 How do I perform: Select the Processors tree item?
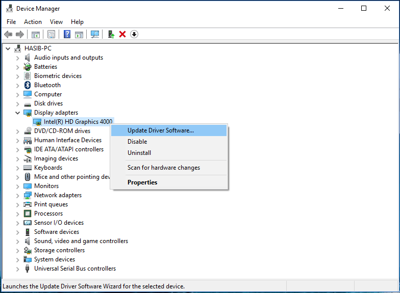48,214
